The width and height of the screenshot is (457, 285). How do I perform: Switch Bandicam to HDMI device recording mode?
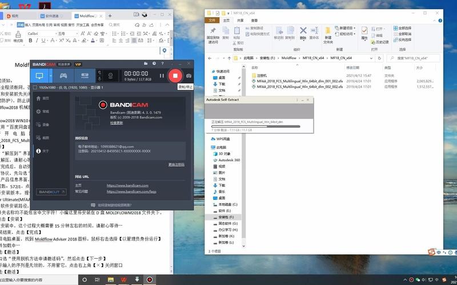point(85,76)
